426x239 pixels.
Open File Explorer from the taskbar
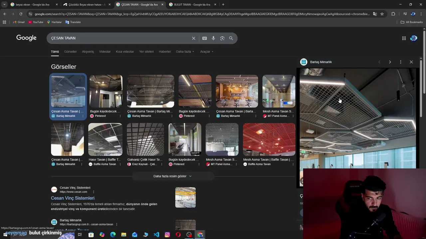124,235
